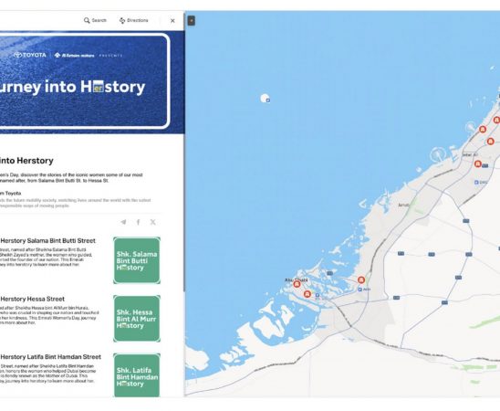
Task: Click the red marker on the Dubai coast next to the palm island
Action: (483, 129)
